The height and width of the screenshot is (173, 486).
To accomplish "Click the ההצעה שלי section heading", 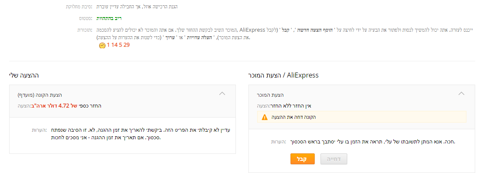I will click(24, 75).
